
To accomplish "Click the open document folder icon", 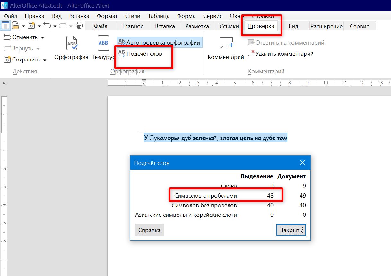I will tap(15, 26).
